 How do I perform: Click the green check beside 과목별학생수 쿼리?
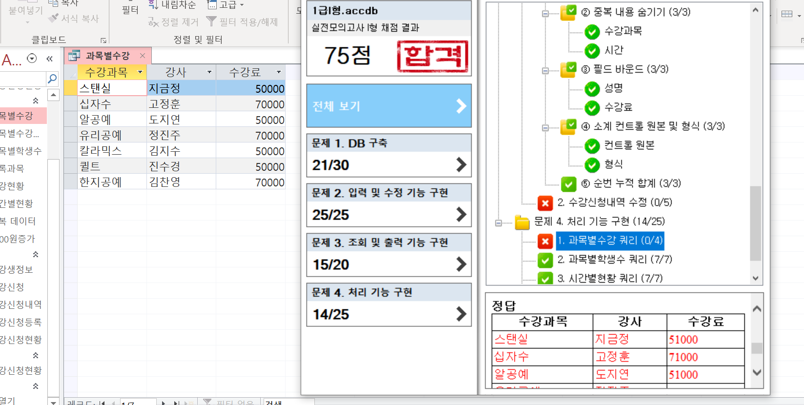pyautogui.click(x=545, y=260)
